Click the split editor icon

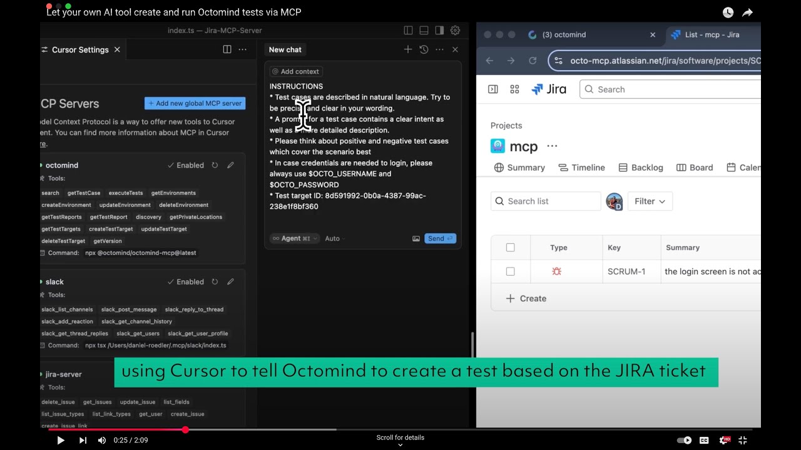[x=227, y=49]
